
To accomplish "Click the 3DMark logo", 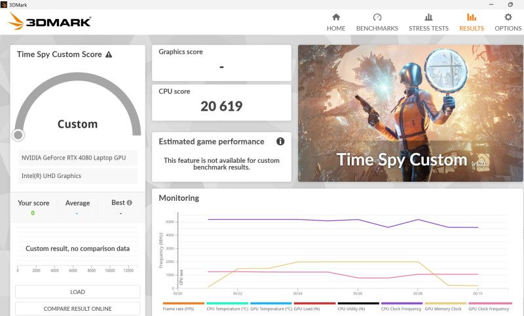I will click(x=50, y=22).
